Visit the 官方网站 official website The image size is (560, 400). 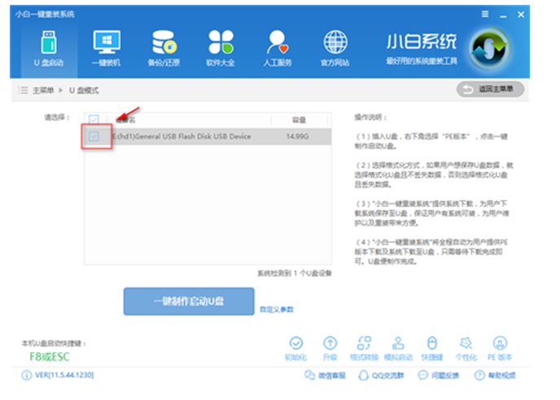335,48
